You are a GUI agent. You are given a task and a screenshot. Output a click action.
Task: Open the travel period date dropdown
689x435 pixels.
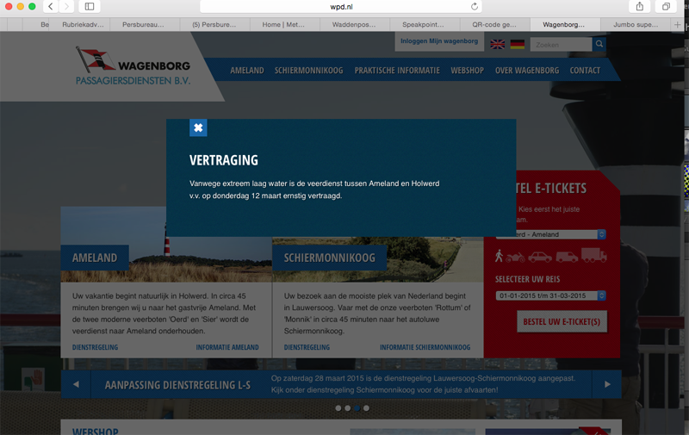point(551,295)
